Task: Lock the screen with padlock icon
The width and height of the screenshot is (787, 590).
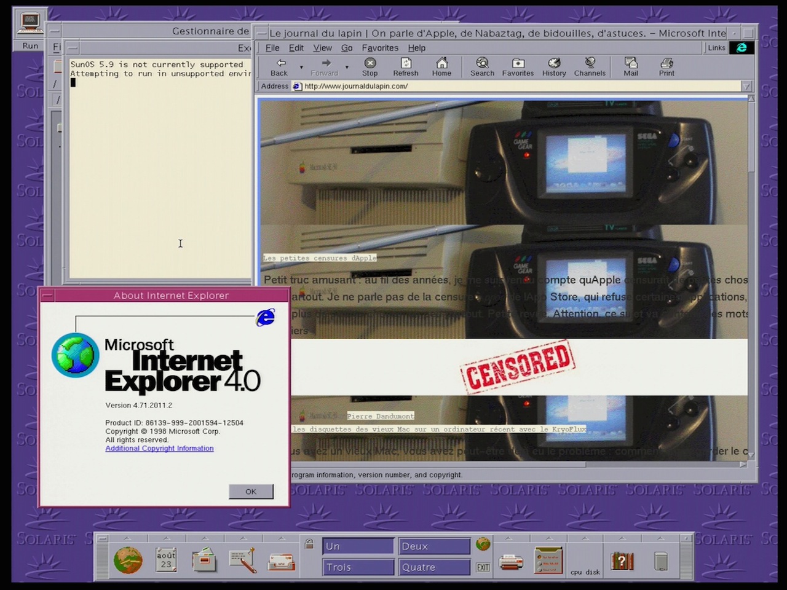Action: [309, 544]
